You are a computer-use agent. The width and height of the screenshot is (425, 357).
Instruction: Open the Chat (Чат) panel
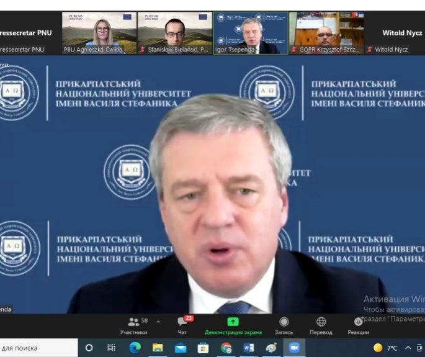[182, 325]
